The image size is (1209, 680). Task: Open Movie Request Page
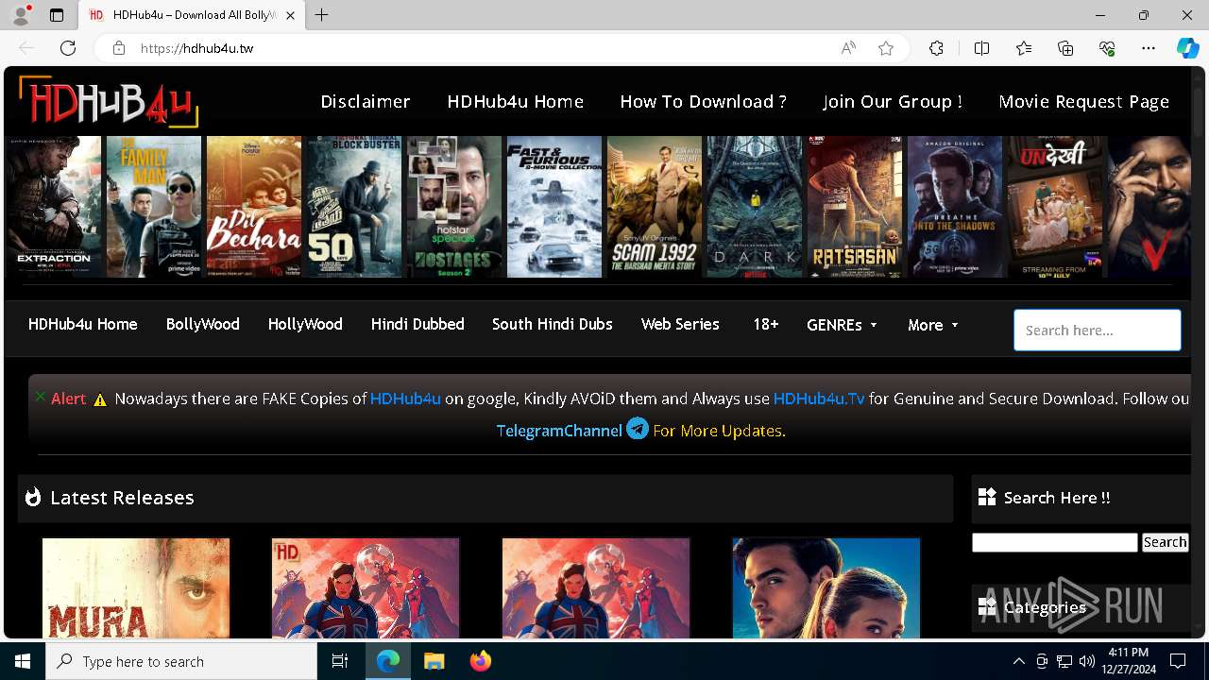click(x=1084, y=101)
